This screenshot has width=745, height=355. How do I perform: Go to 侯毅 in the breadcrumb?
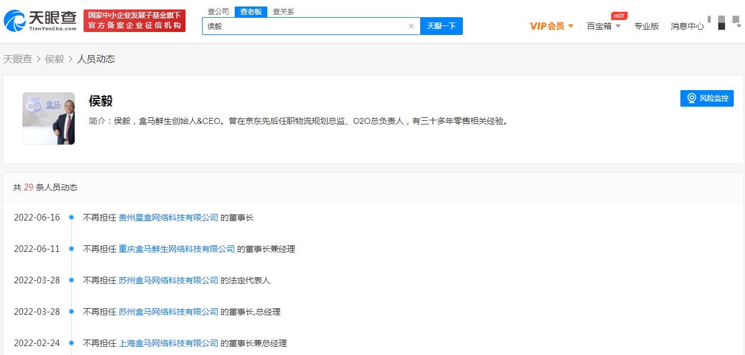(55, 59)
